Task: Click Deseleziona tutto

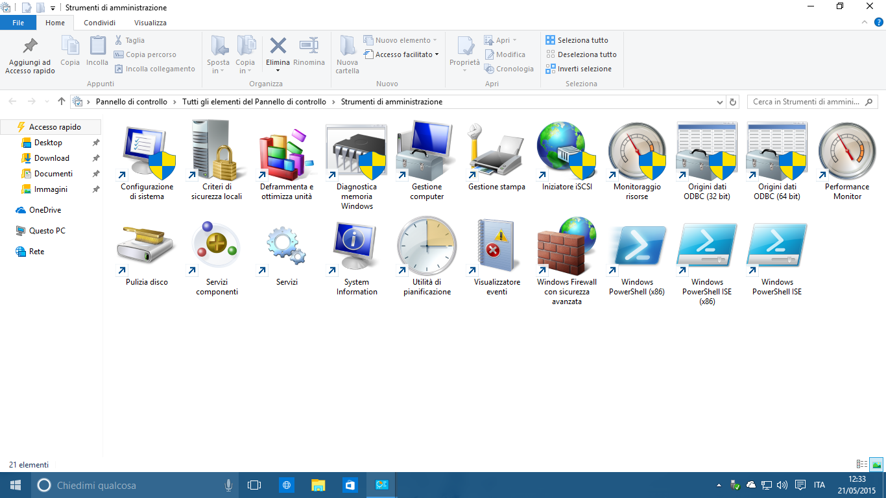Action: pos(581,54)
